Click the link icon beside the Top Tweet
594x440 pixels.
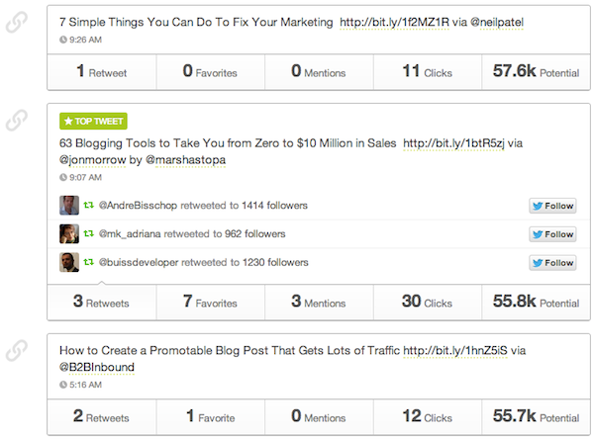click(x=16, y=121)
